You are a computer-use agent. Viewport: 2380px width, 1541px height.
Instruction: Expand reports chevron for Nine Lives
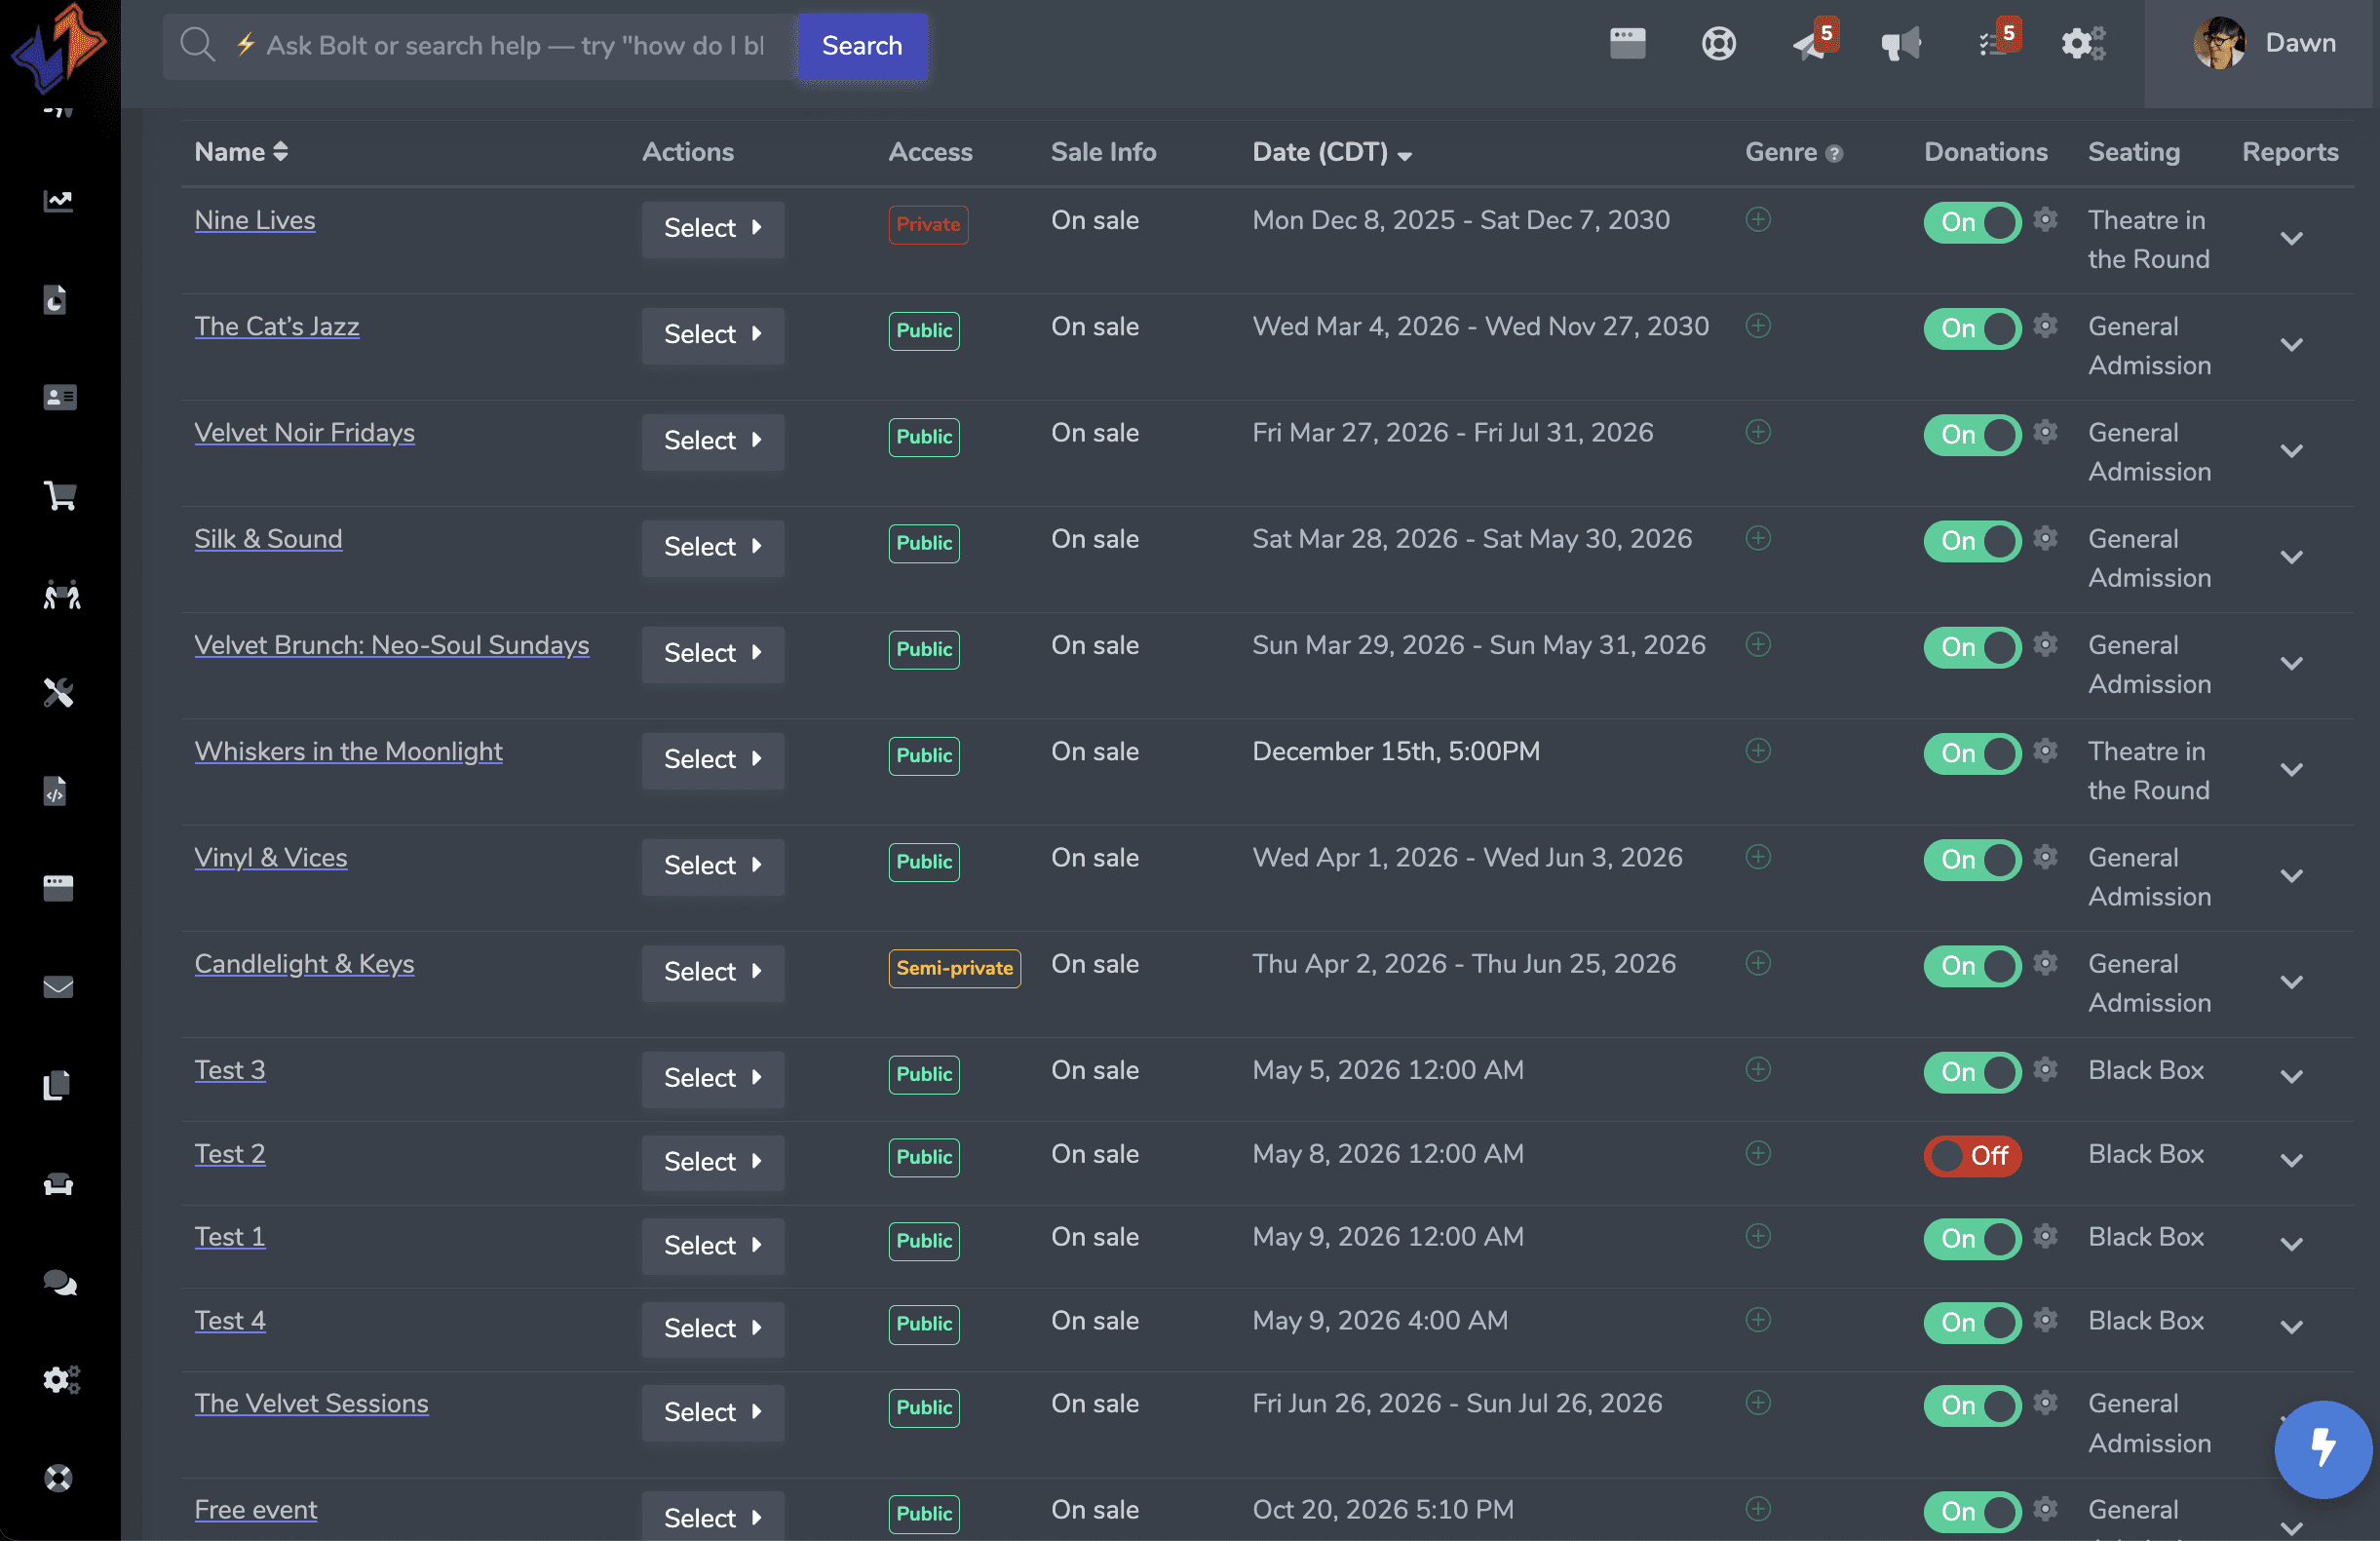(x=2291, y=239)
